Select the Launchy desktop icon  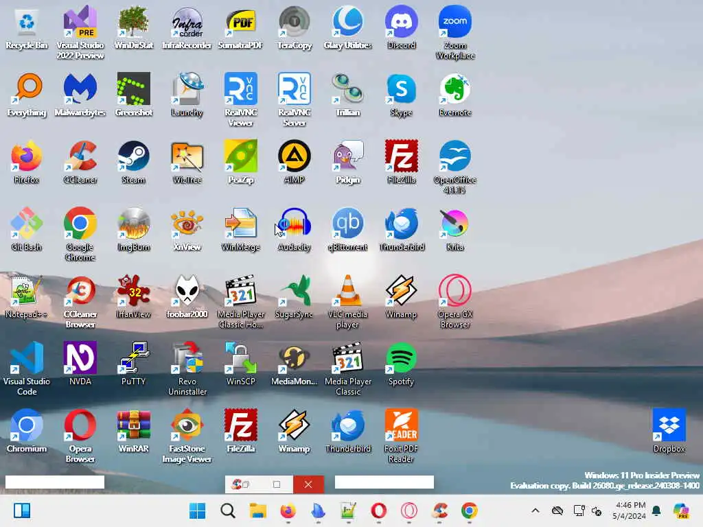click(187, 95)
